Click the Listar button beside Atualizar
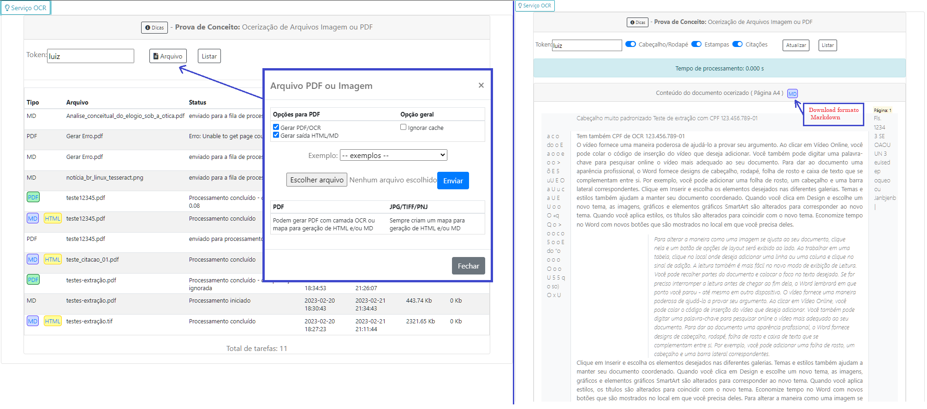This screenshot has height=409, width=927. (x=828, y=45)
